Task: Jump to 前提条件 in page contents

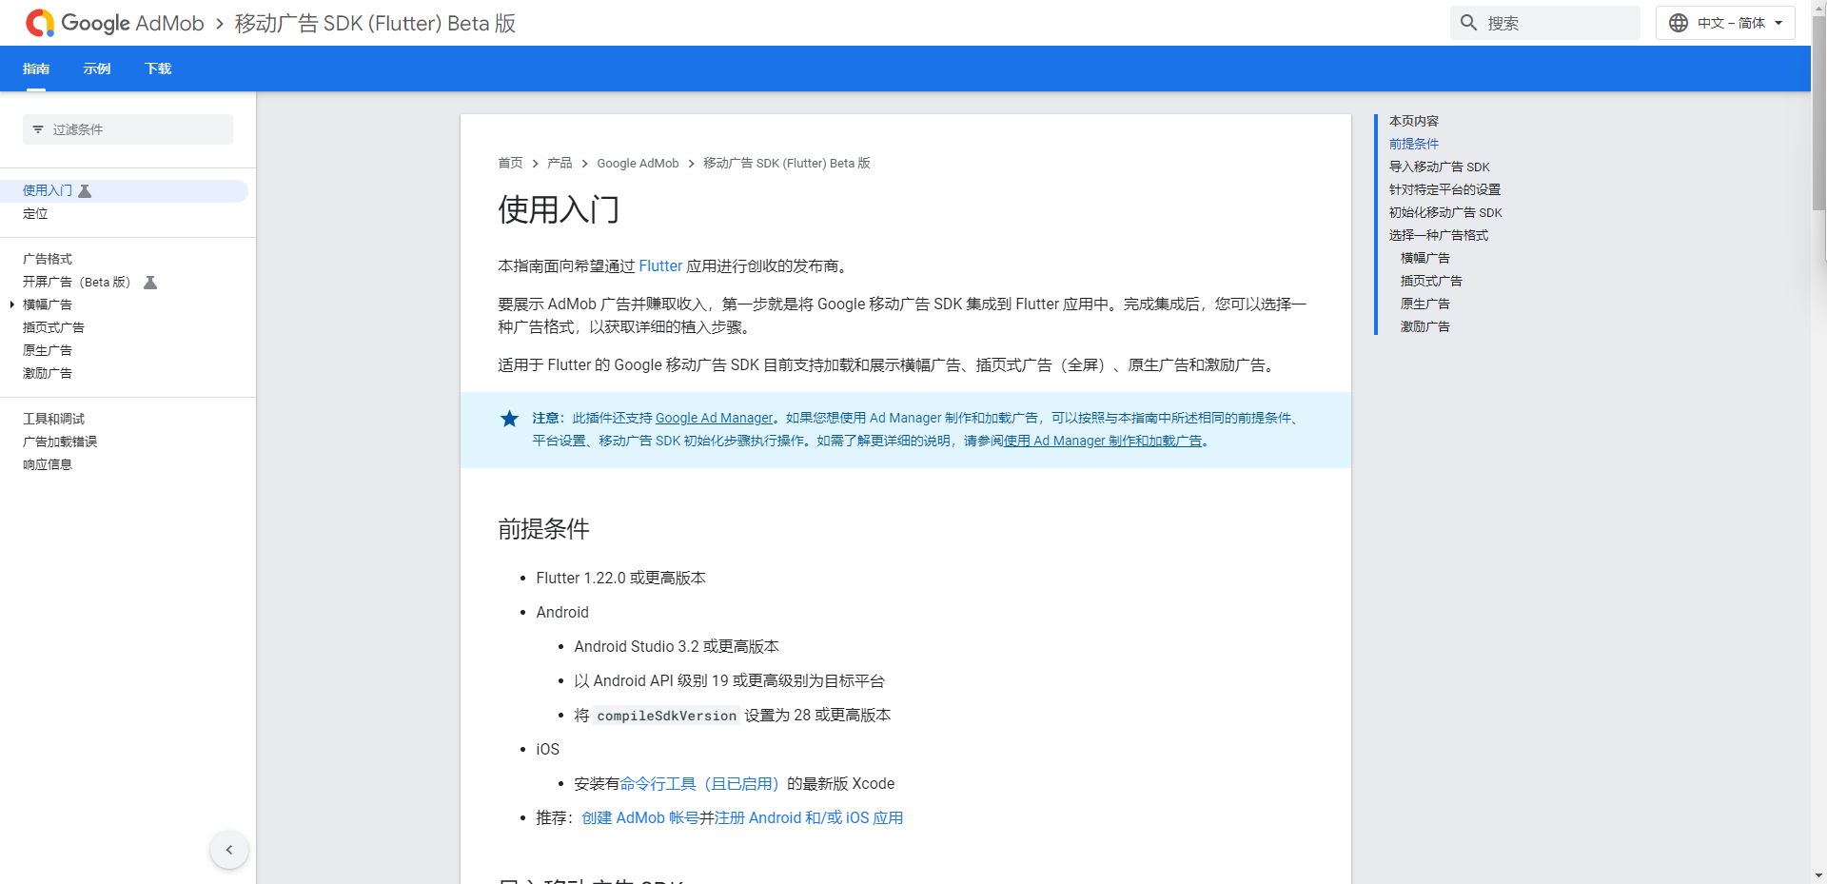Action: pyautogui.click(x=1414, y=144)
